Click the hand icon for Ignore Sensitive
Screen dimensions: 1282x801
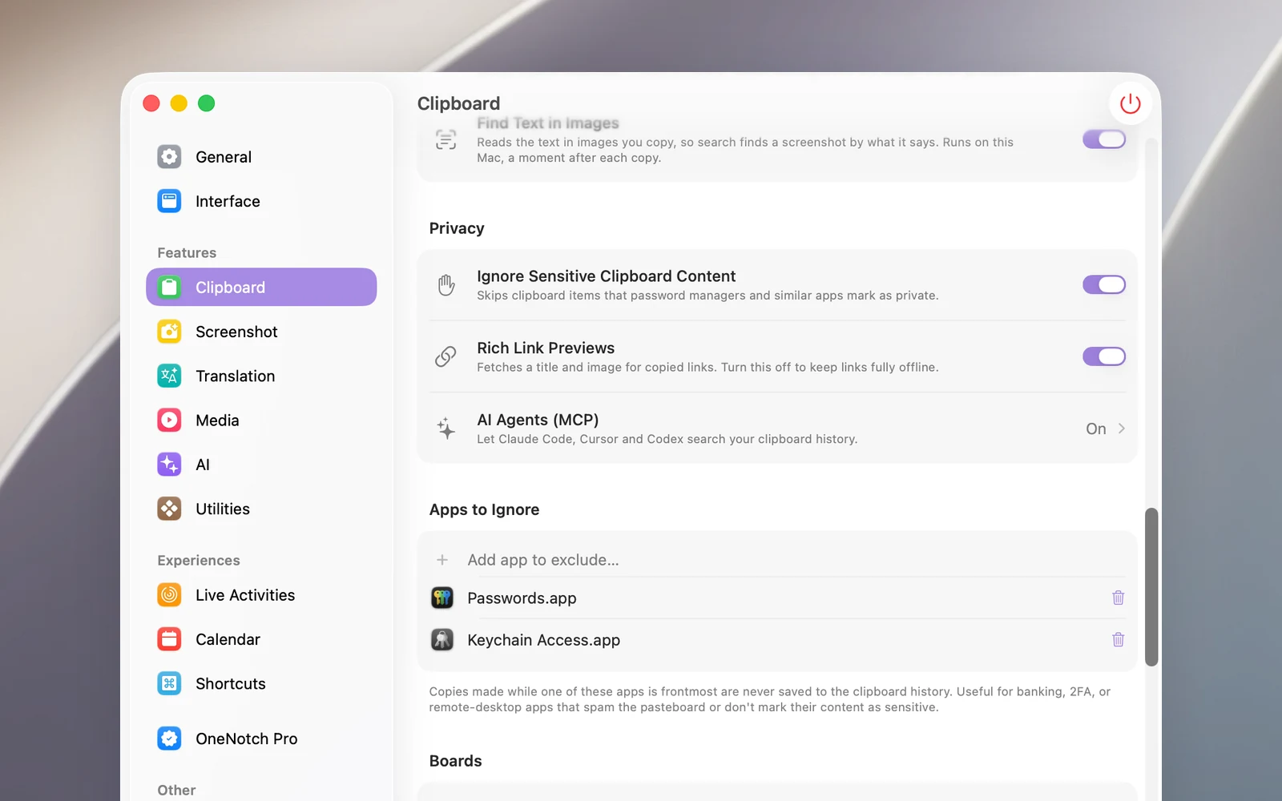pyautogui.click(x=446, y=284)
